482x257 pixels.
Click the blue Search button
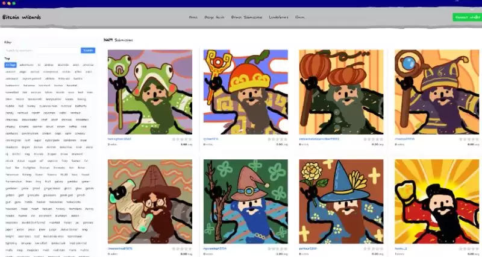[88, 50]
